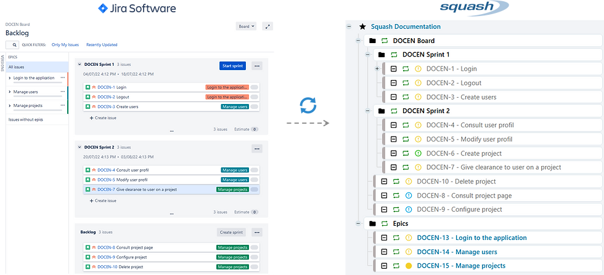Click green criticality icon of DOCEN-6 - Create project

tap(418, 153)
